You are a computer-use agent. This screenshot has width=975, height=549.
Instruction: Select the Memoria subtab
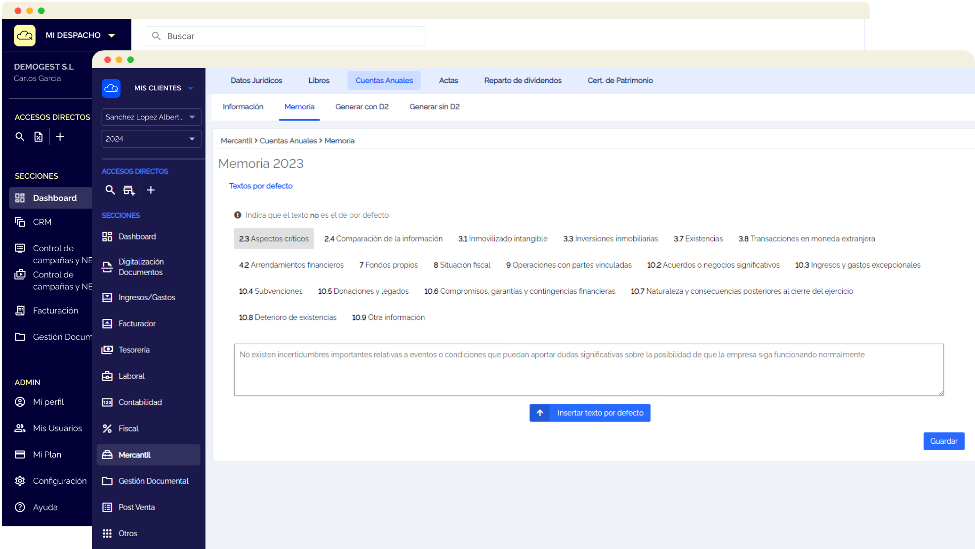[x=299, y=107]
